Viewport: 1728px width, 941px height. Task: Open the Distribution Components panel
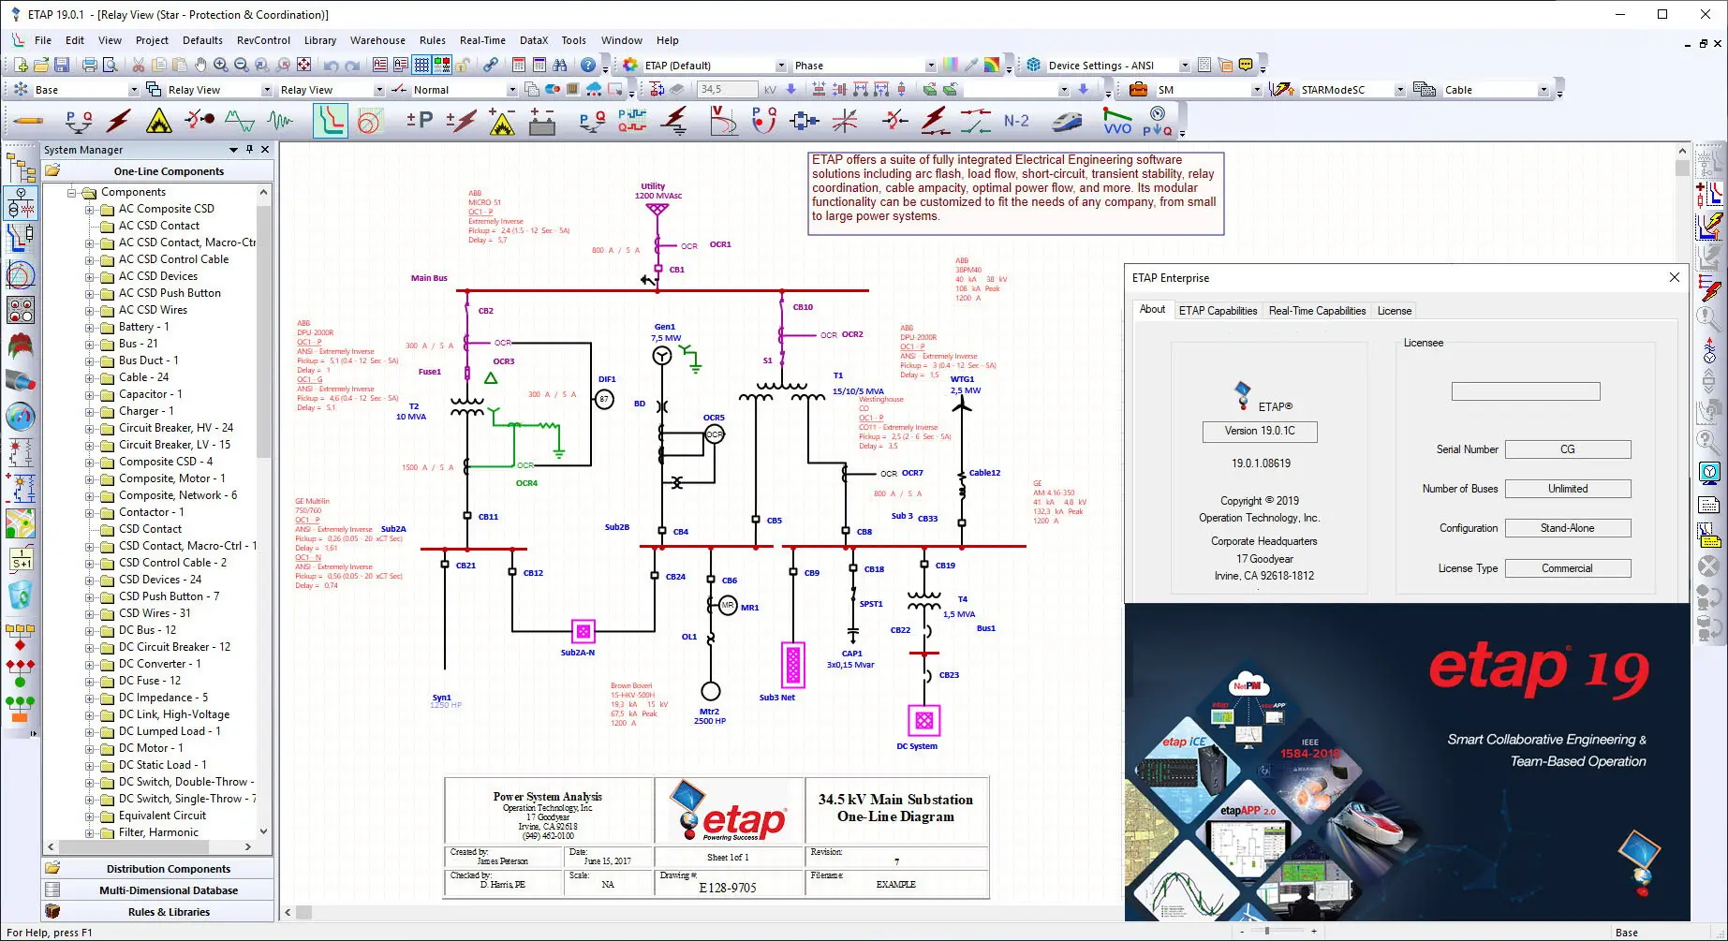click(158, 869)
